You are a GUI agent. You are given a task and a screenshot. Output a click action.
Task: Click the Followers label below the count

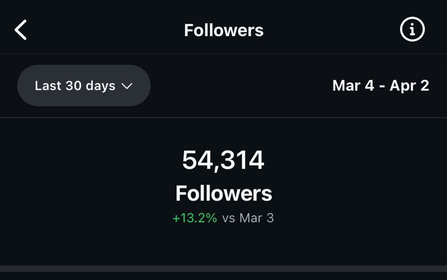click(223, 193)
